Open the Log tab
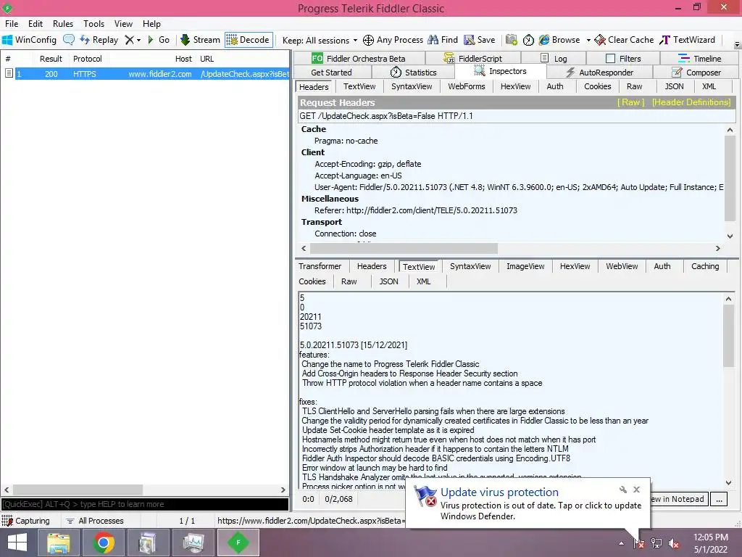The width and height of the screenshot is (742, 557). click(554, 58)
